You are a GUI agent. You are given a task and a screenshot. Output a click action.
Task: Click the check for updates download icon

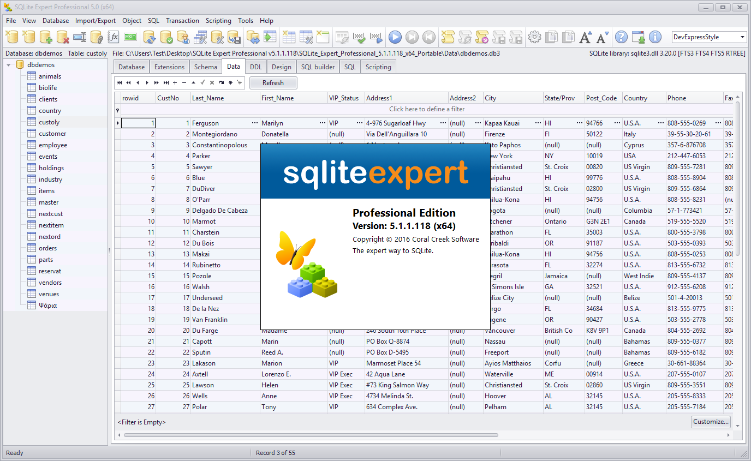click(x=639, y=37)
